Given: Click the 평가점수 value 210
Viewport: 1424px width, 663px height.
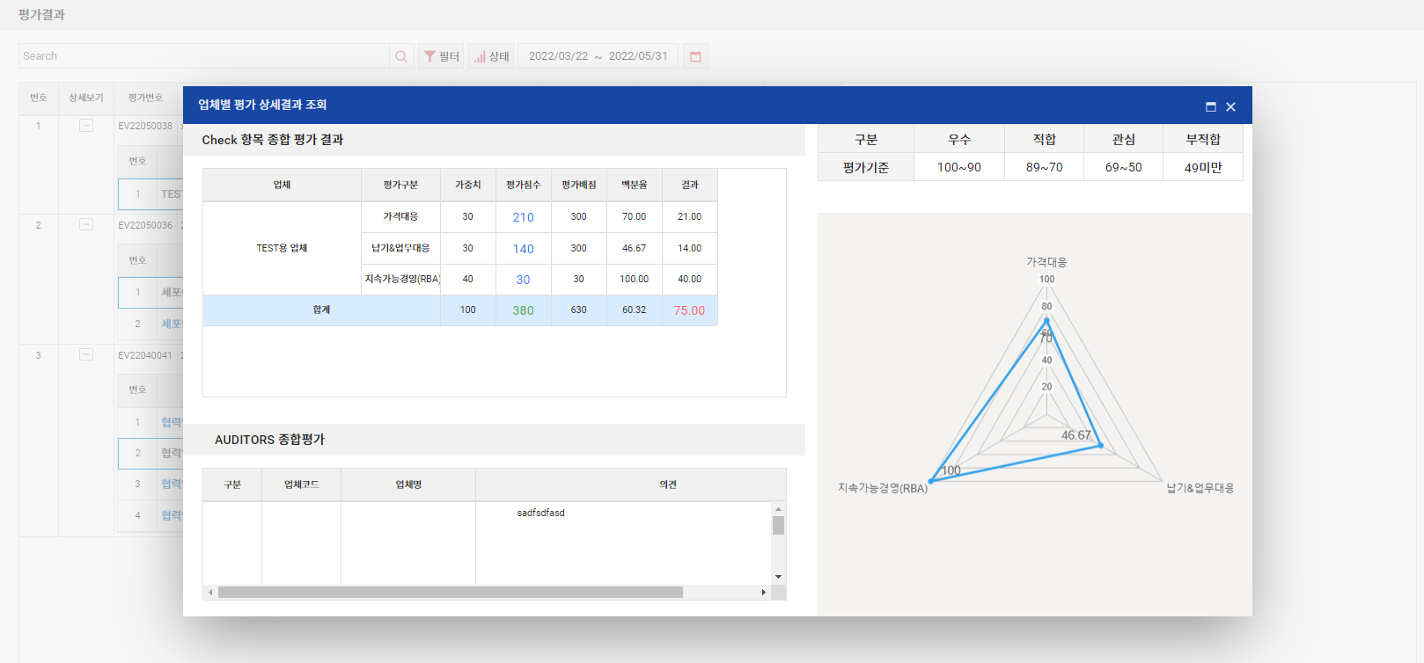Looking at the screenshot, I should [x=524, y=217].
